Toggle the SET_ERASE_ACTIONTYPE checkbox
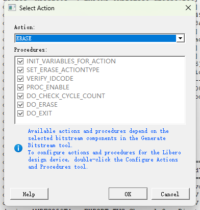The image size is (200, 210). [20, 70]
